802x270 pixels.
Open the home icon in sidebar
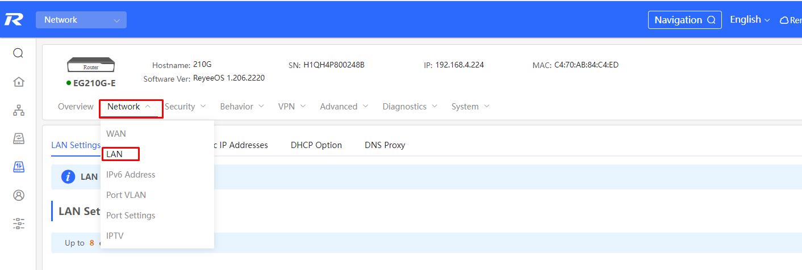(18, 82)
